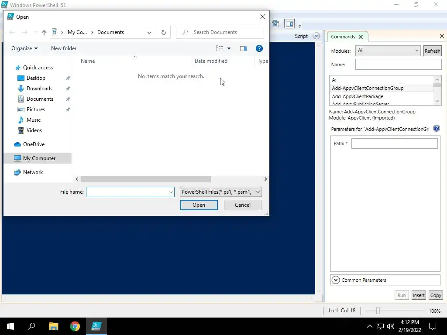Select Quick access in navigation pane

pyautogui.click(x=38, y=68)
